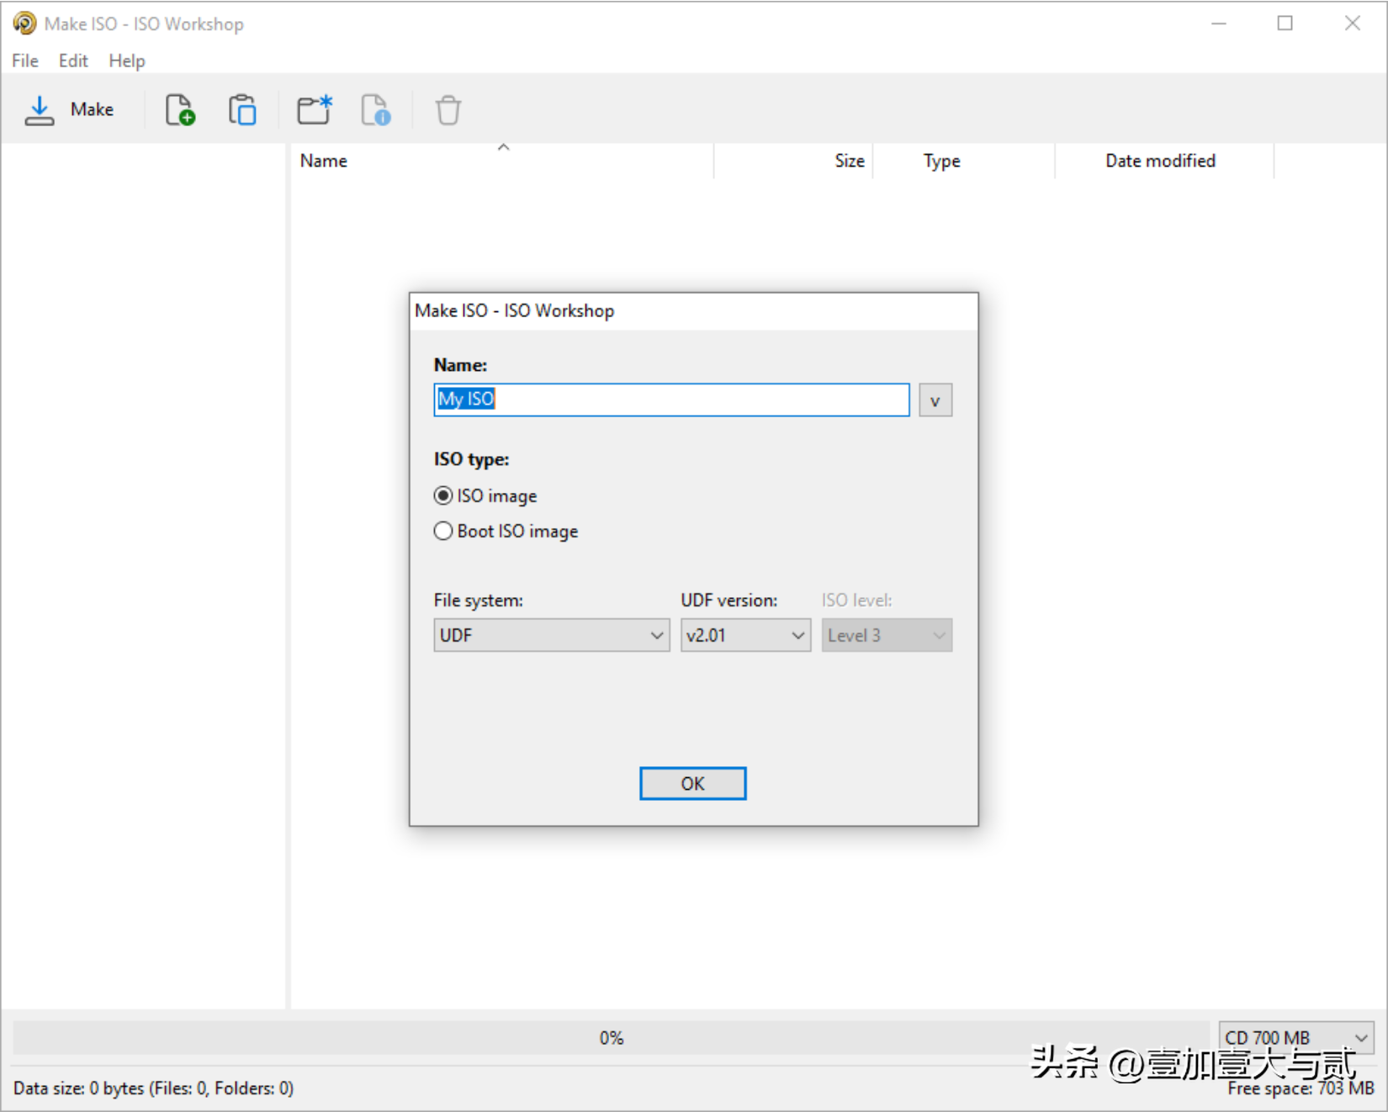Sort by Name column header
1388x1112 pixels.
(x=503, y=161)
